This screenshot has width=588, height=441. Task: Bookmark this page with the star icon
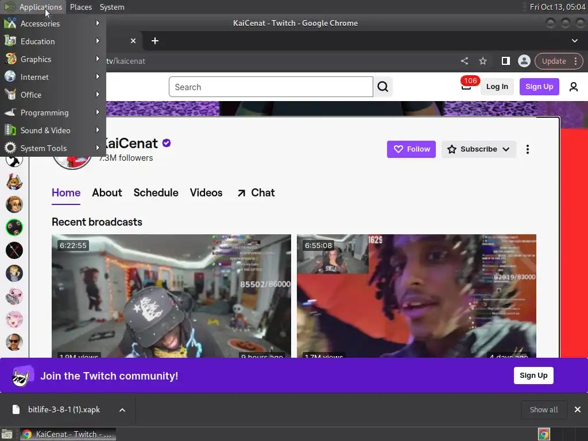coord(482,61)
